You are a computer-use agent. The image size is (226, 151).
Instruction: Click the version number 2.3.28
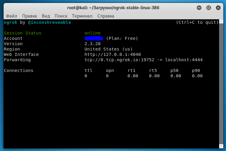point(93,44)
